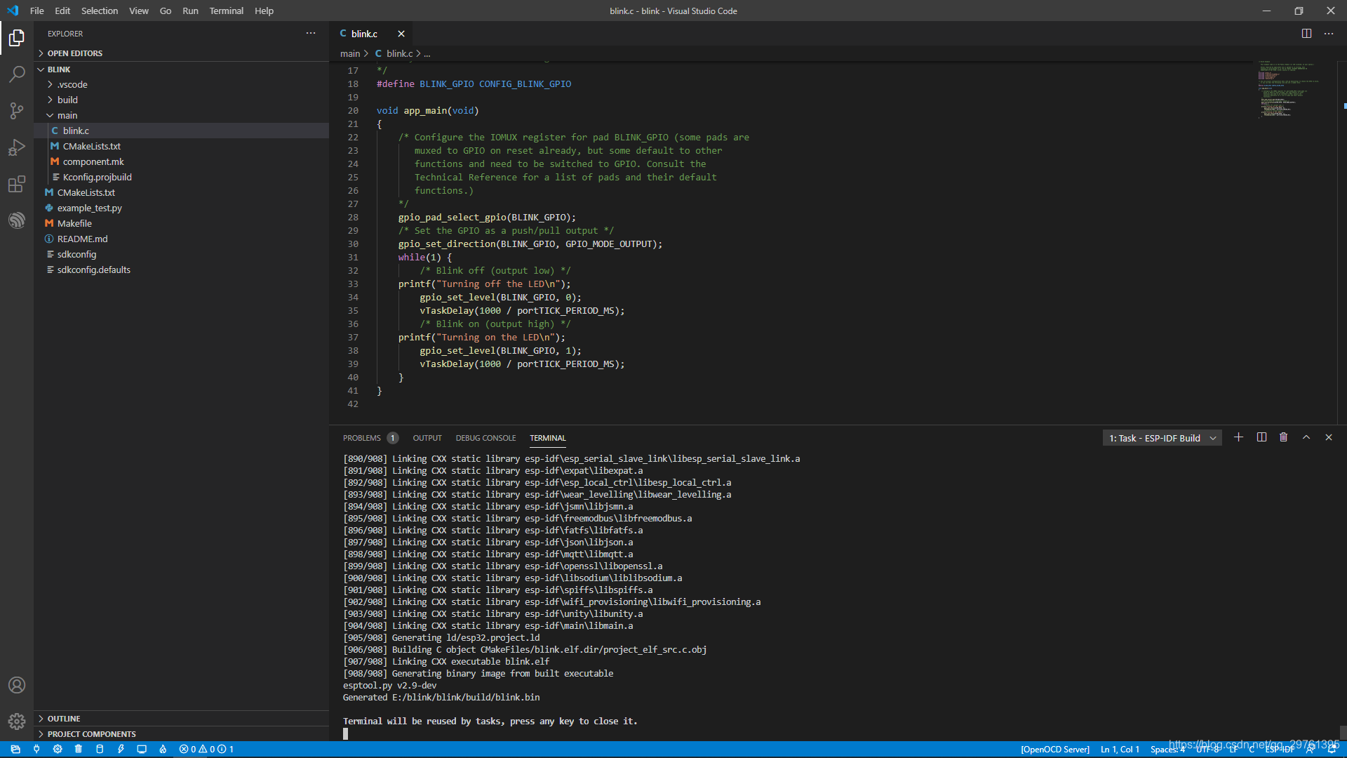Click the serial port plug status icon
The image size is (1347, 758).
36,749
